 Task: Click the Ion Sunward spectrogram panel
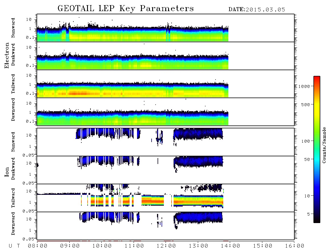coord(166,142)
